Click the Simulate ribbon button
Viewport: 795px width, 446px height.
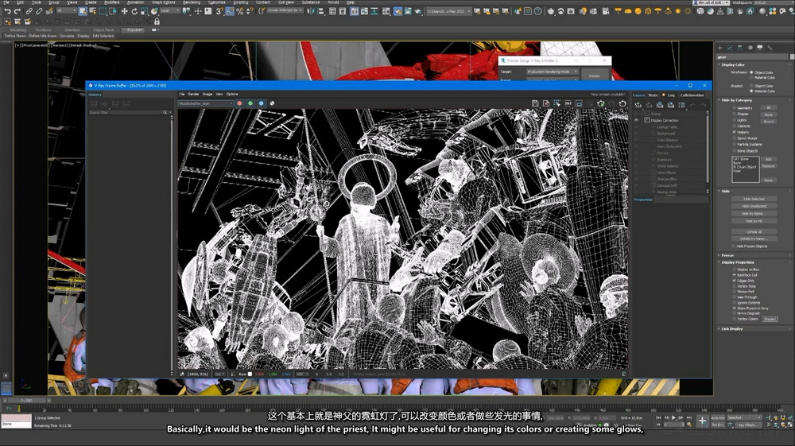pyautogui.click(x=67, y=36)
